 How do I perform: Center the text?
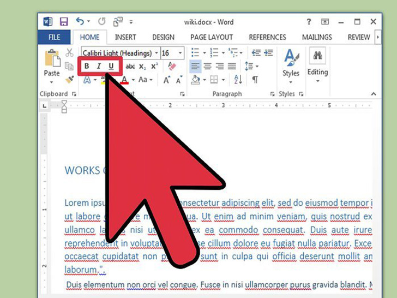(208, 66)
